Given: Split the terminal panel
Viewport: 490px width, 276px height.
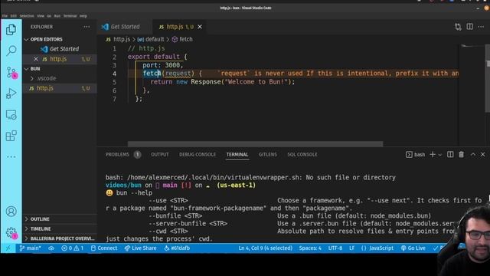Looking at the screenshot, I should pos(450,155).
